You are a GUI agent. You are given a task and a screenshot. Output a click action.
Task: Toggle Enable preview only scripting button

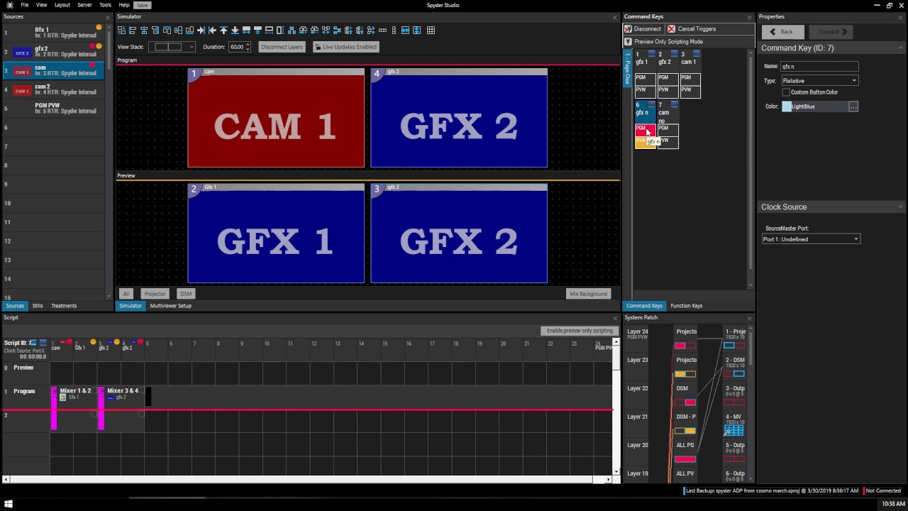pos(580,331)
